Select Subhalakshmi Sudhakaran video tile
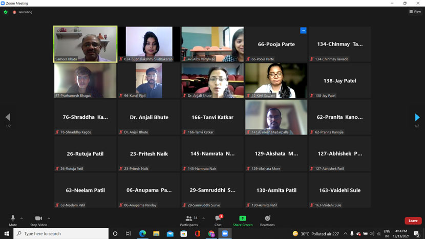Viewport: 425px width, 239px height. 149,44
